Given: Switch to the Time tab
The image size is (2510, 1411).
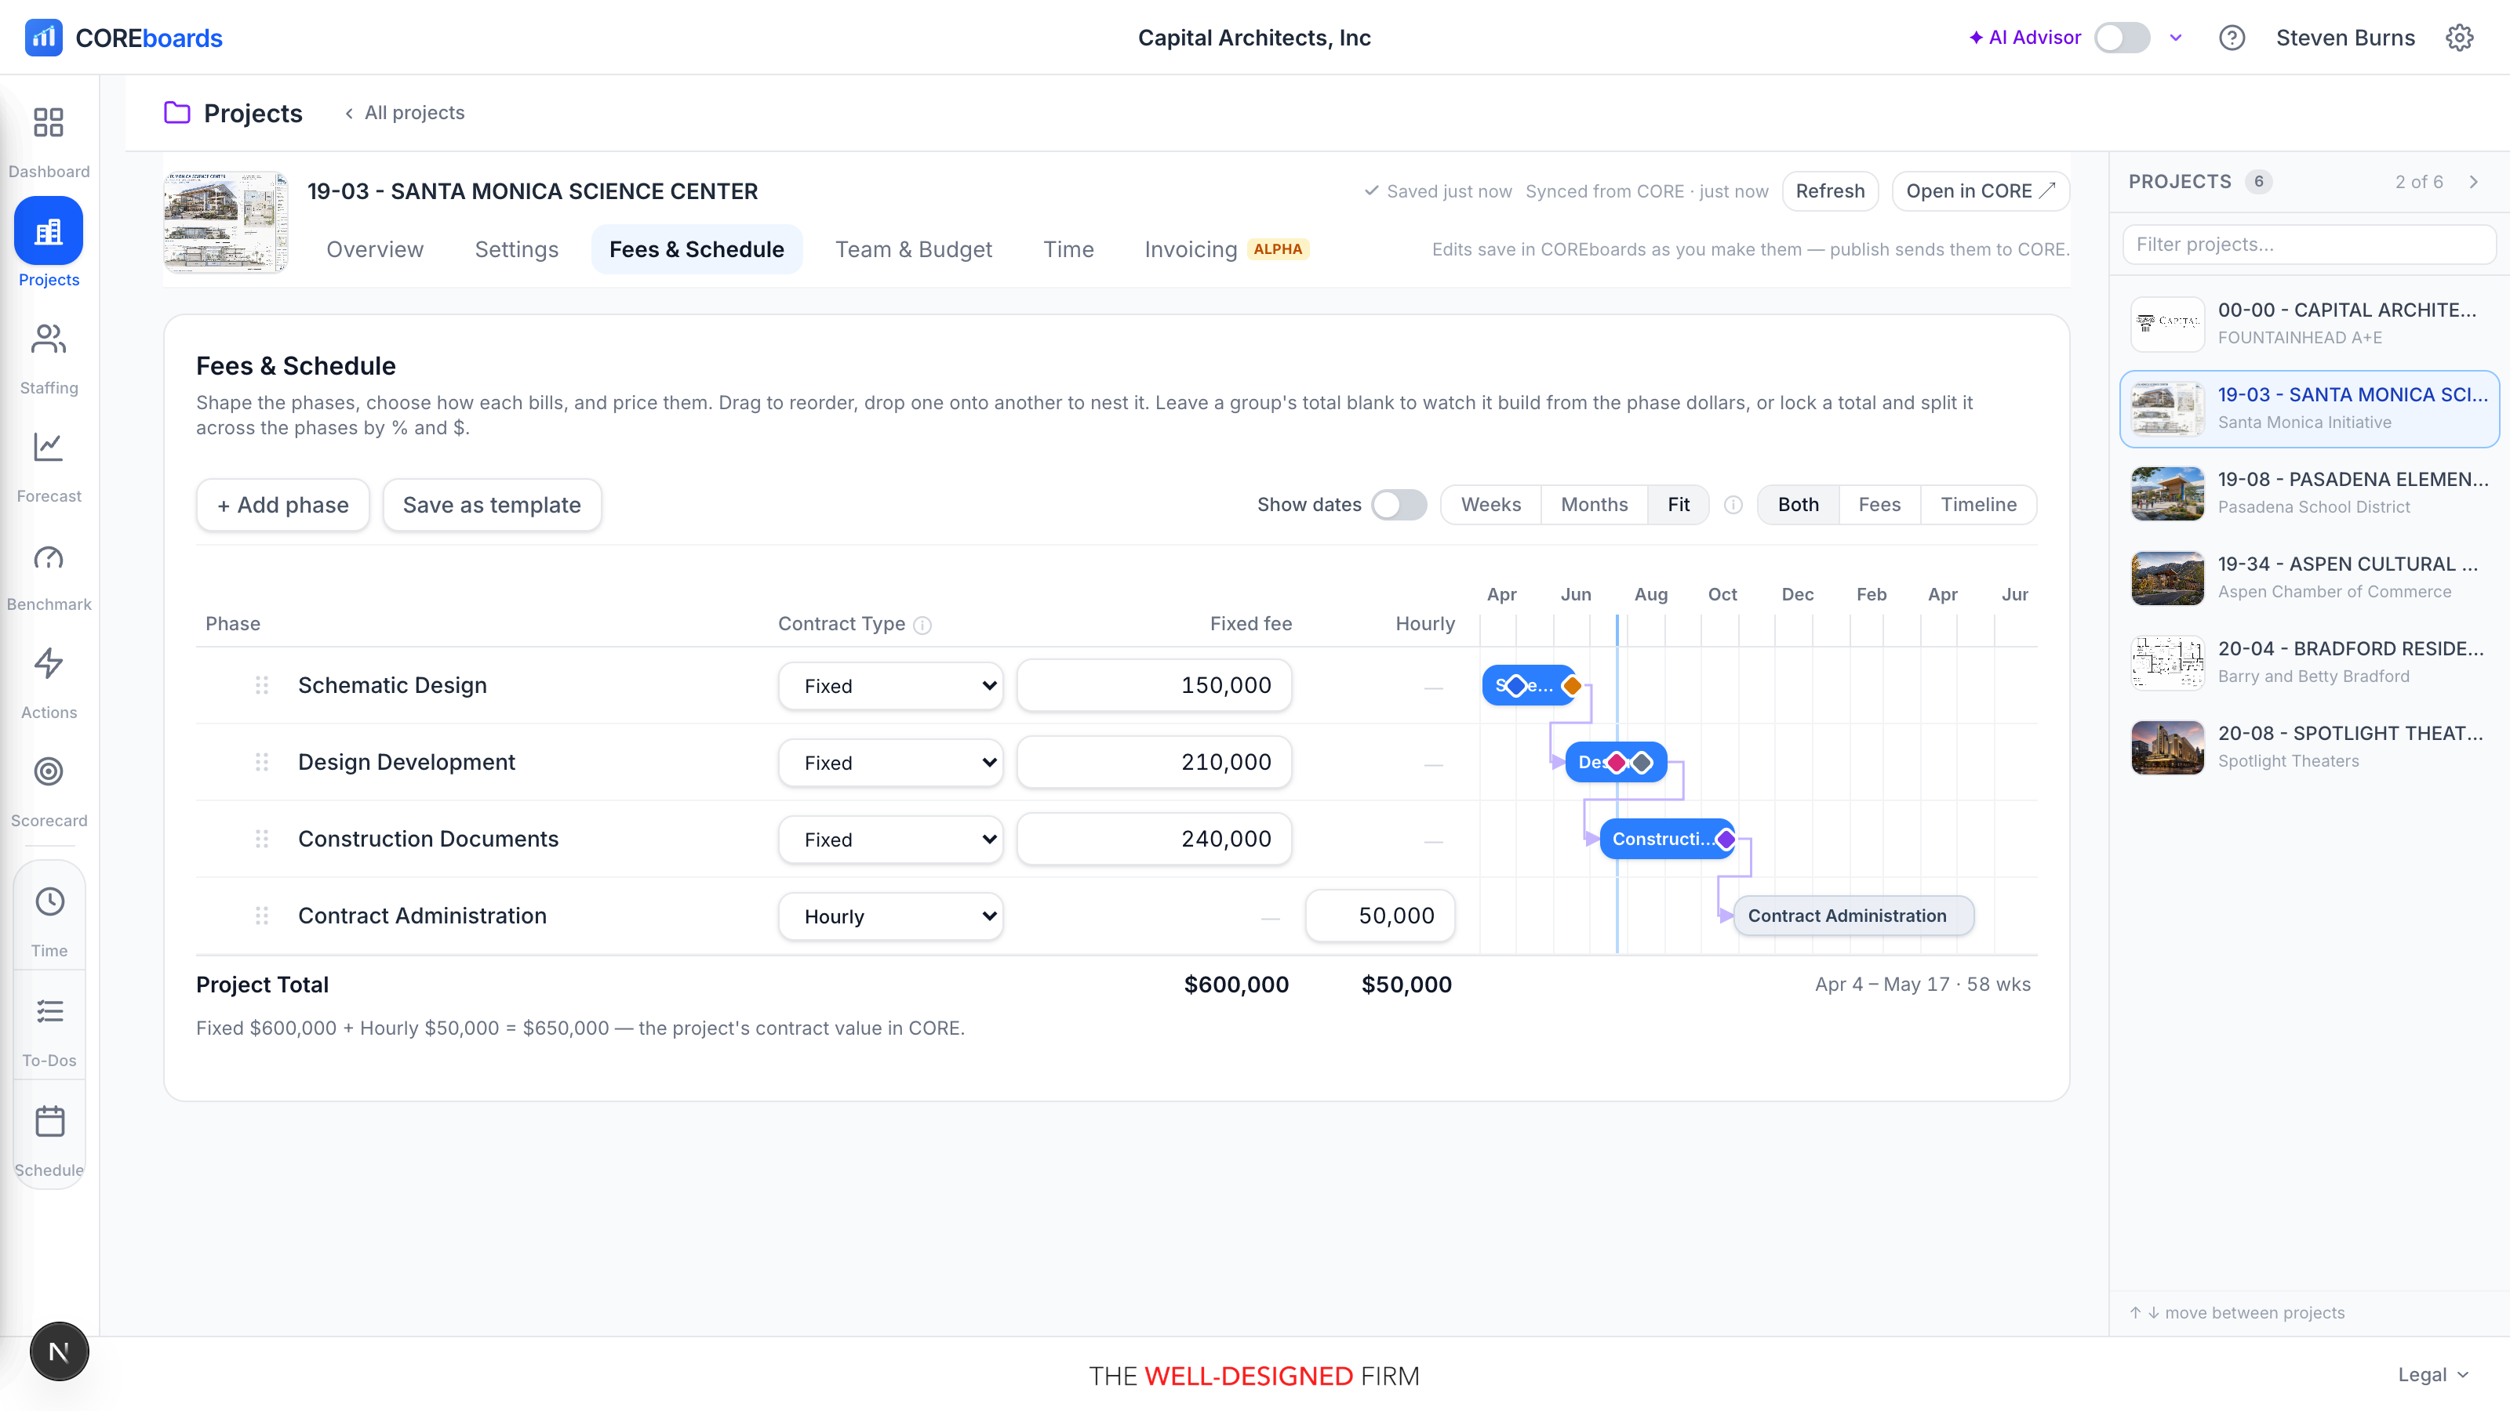Looking at the screenshot, I should 1068,249.
